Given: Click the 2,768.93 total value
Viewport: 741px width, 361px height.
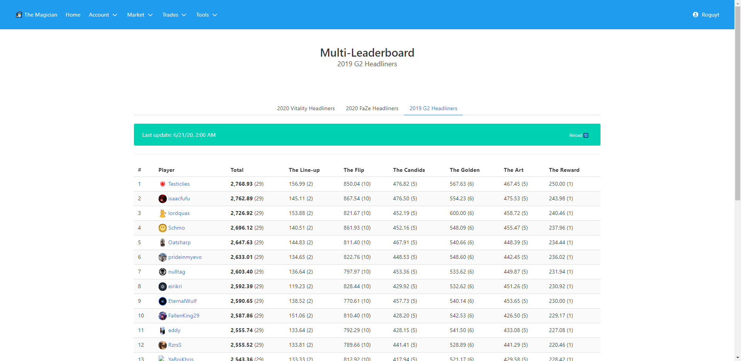Looking at the screenshot, I should click(x=242, y=184).
